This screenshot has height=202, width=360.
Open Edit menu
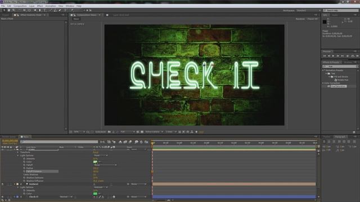click(x=9, y=6)
